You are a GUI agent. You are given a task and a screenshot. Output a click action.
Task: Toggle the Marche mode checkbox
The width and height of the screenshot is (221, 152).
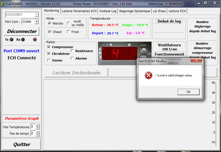pos(50,23)
